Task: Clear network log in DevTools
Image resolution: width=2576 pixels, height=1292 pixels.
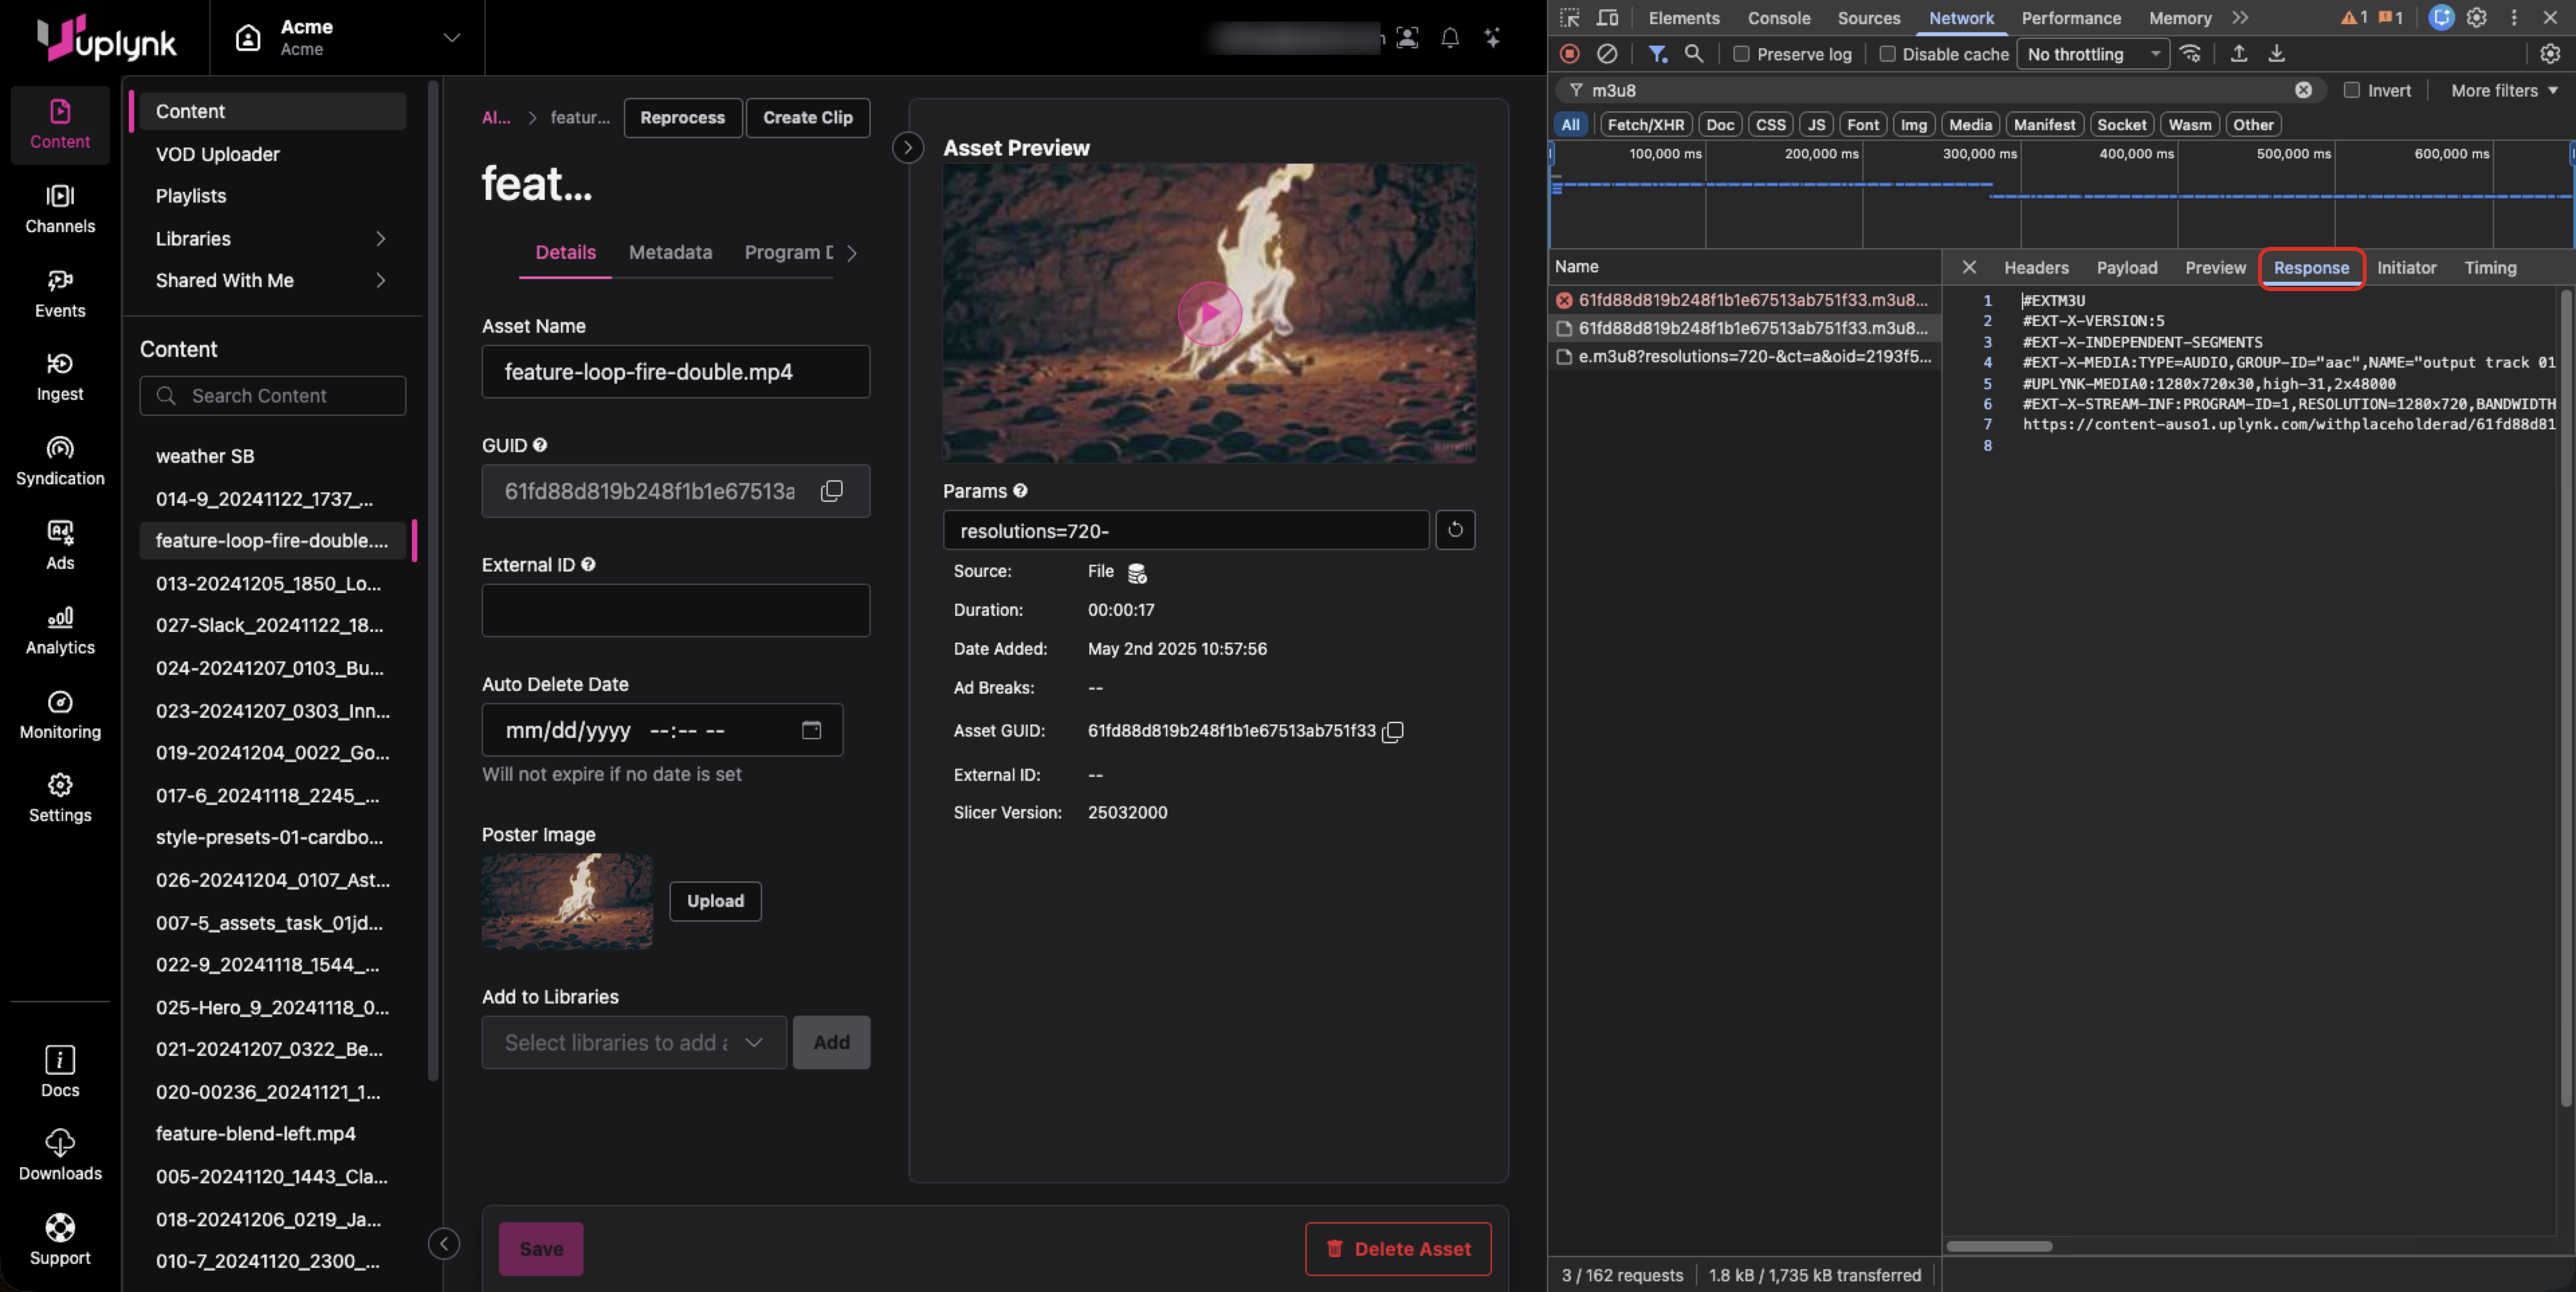Action: [1606, 54]
